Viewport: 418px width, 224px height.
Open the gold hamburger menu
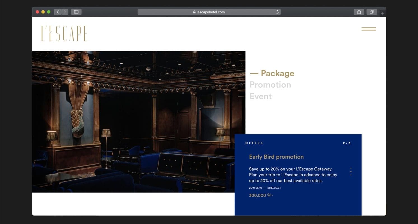pos(369,29)
